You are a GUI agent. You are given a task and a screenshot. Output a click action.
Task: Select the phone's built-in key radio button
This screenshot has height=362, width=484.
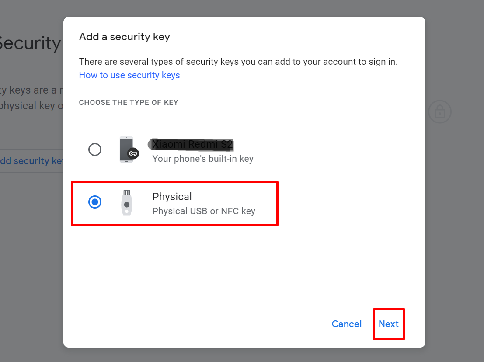95,150
